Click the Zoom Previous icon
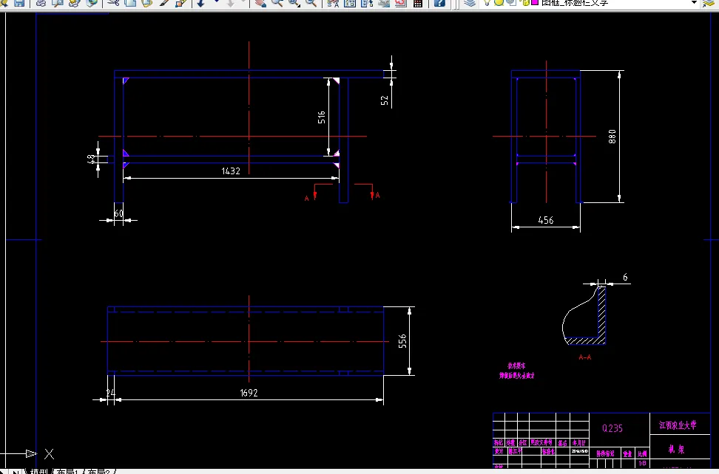The width and height of the screenshot is (719, 474). [311, 3]
